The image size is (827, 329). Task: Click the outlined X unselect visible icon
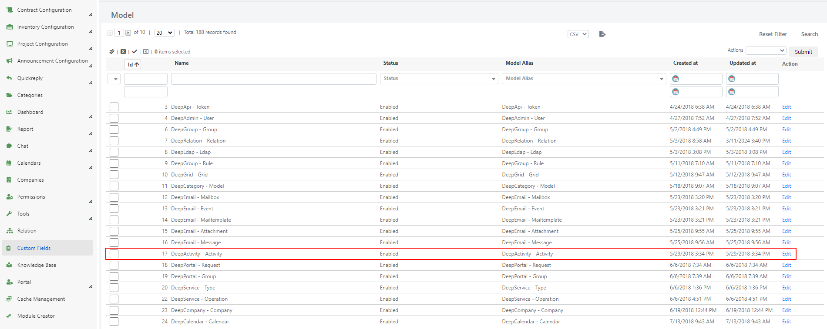(x=146, y=52)
